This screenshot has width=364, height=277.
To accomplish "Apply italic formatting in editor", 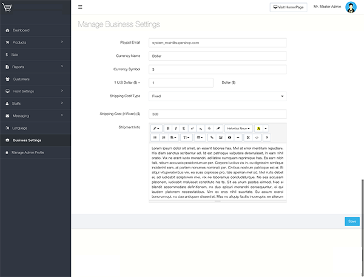I will point(176,128).
